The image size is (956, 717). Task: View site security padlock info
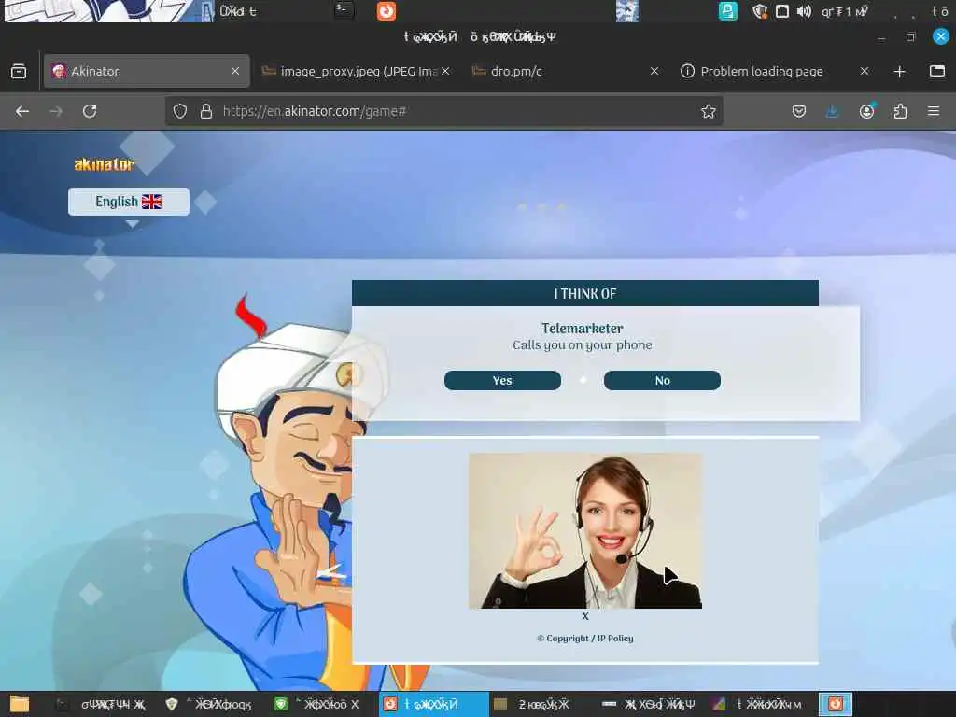pos(206,111)
